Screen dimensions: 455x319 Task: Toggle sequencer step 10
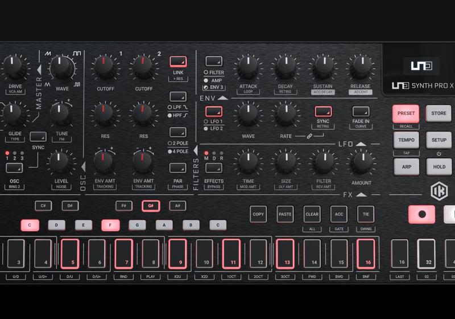pos(205,253)
